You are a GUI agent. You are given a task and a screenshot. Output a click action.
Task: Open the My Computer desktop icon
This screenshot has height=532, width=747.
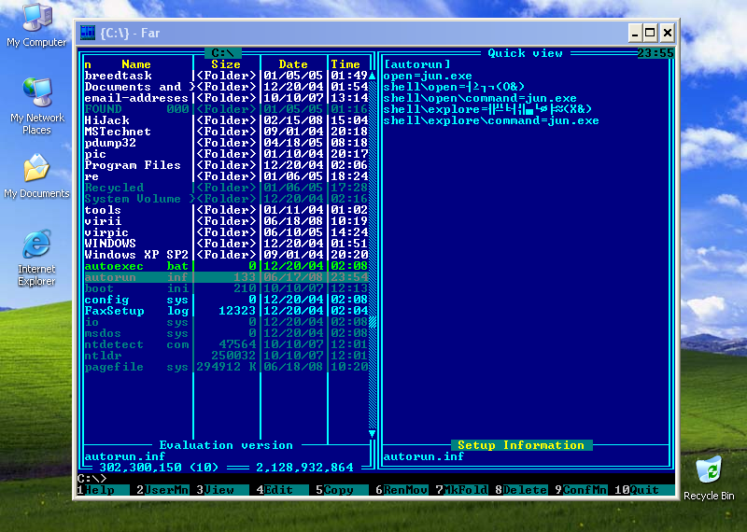click(36, 25)
